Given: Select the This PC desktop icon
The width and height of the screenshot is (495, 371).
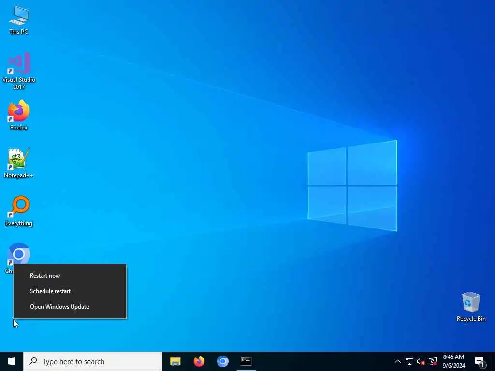Looking at the screenshot, I should pos(19,20).
